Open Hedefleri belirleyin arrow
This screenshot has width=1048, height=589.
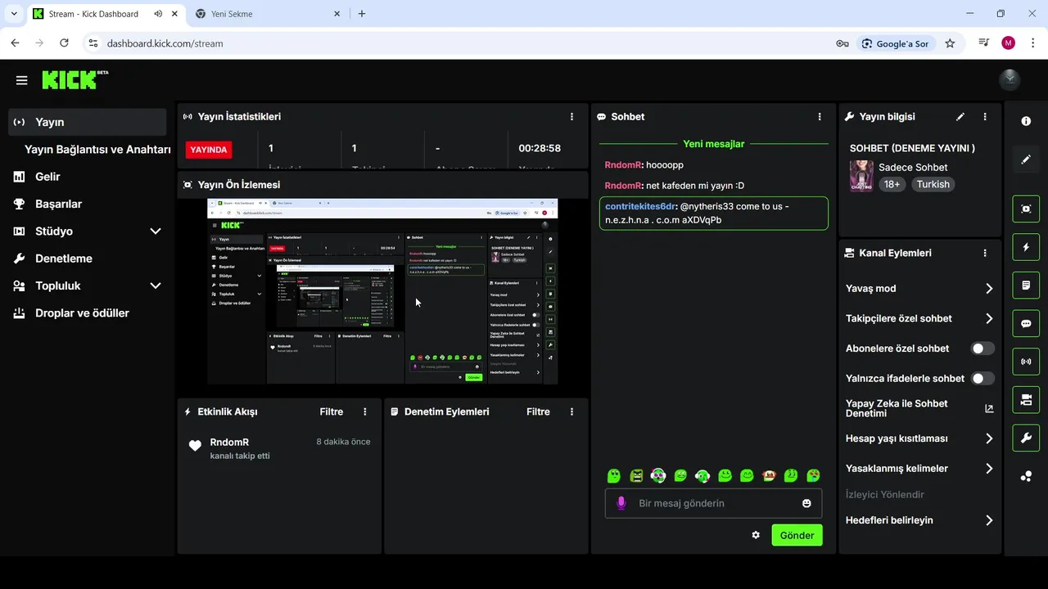[989, 520]
